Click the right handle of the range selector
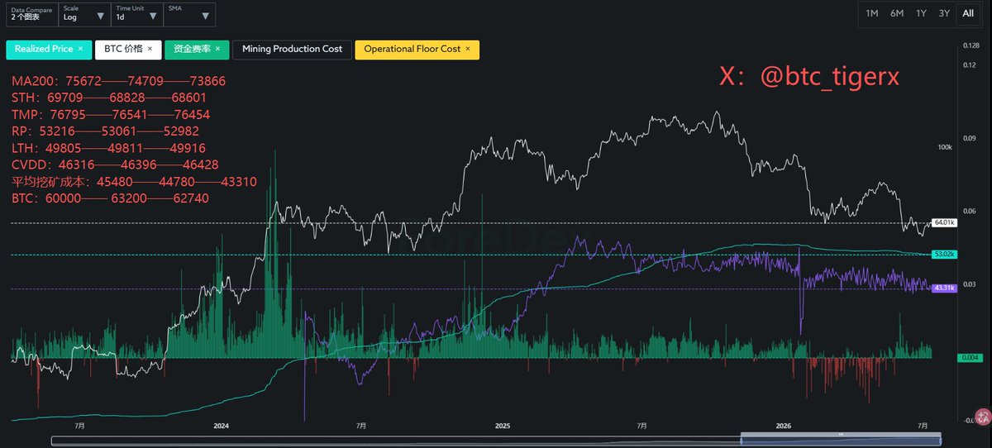 tap(939, 440)
